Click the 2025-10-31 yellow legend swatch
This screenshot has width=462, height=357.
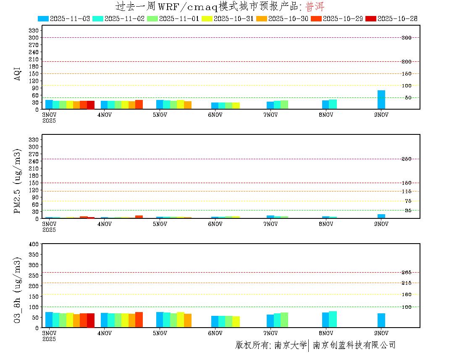click(x=207, y=18)
